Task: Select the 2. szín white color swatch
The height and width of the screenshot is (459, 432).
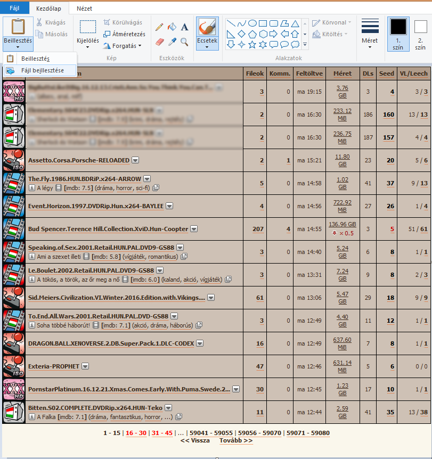Action: 421,33
